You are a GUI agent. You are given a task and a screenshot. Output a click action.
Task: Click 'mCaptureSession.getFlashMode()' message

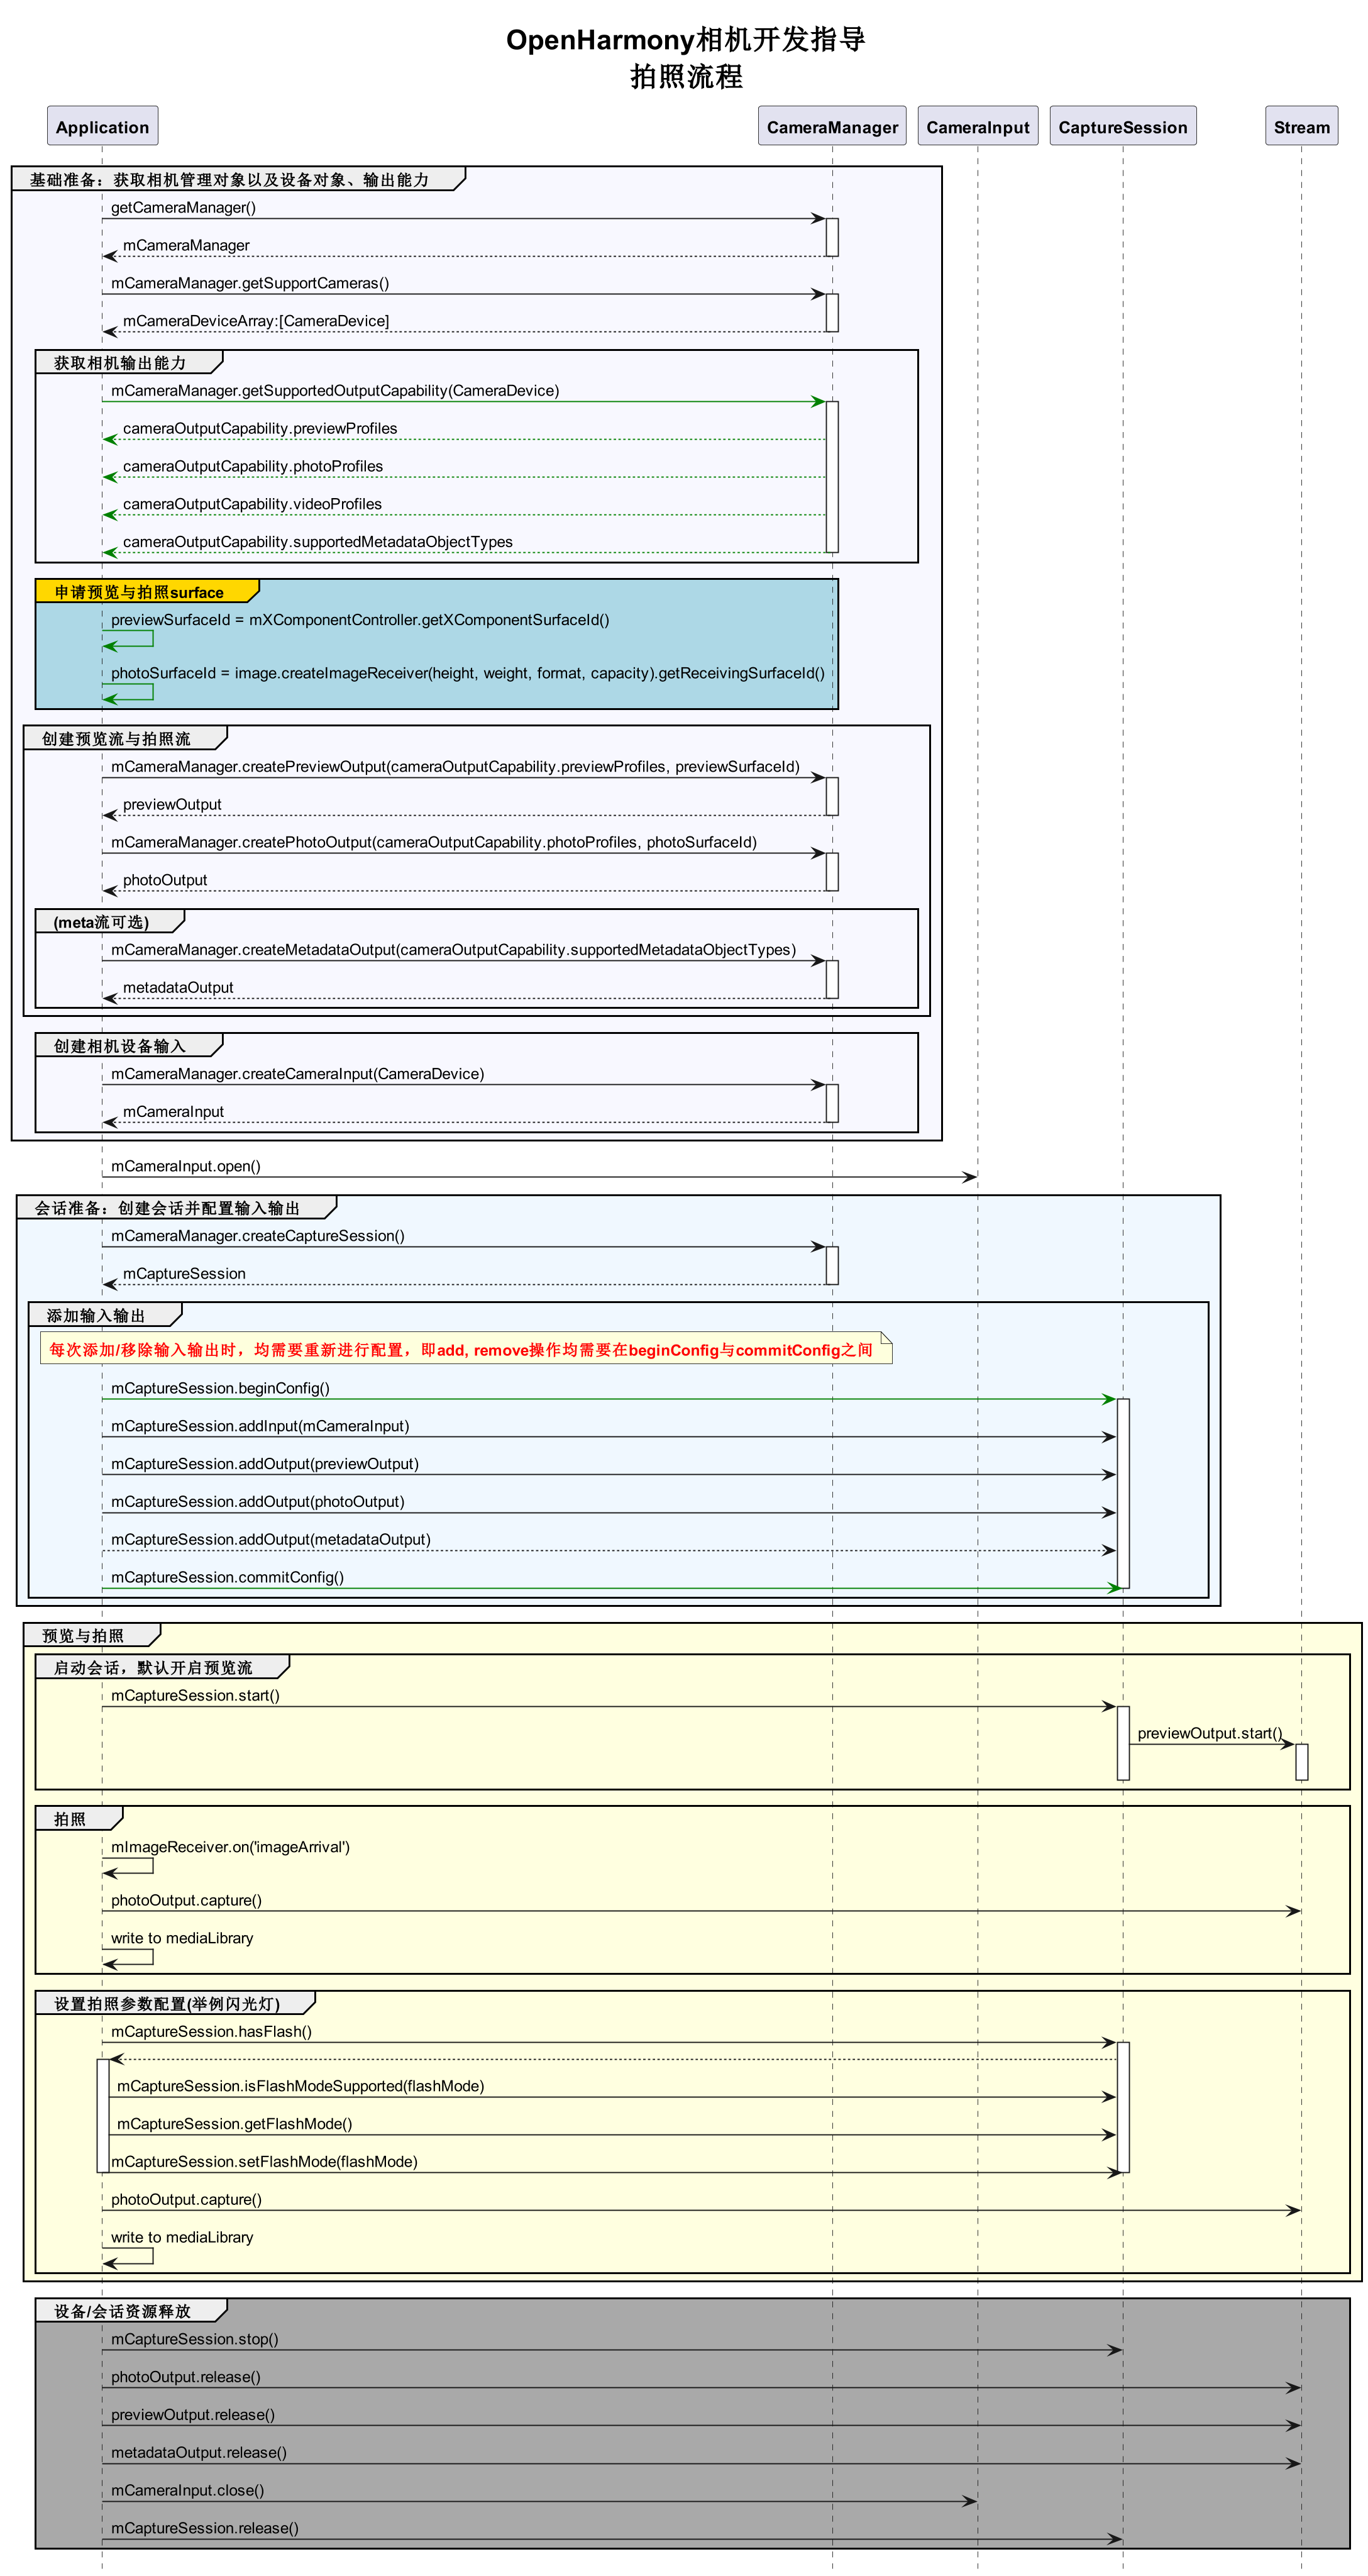tap(234, 2125)
